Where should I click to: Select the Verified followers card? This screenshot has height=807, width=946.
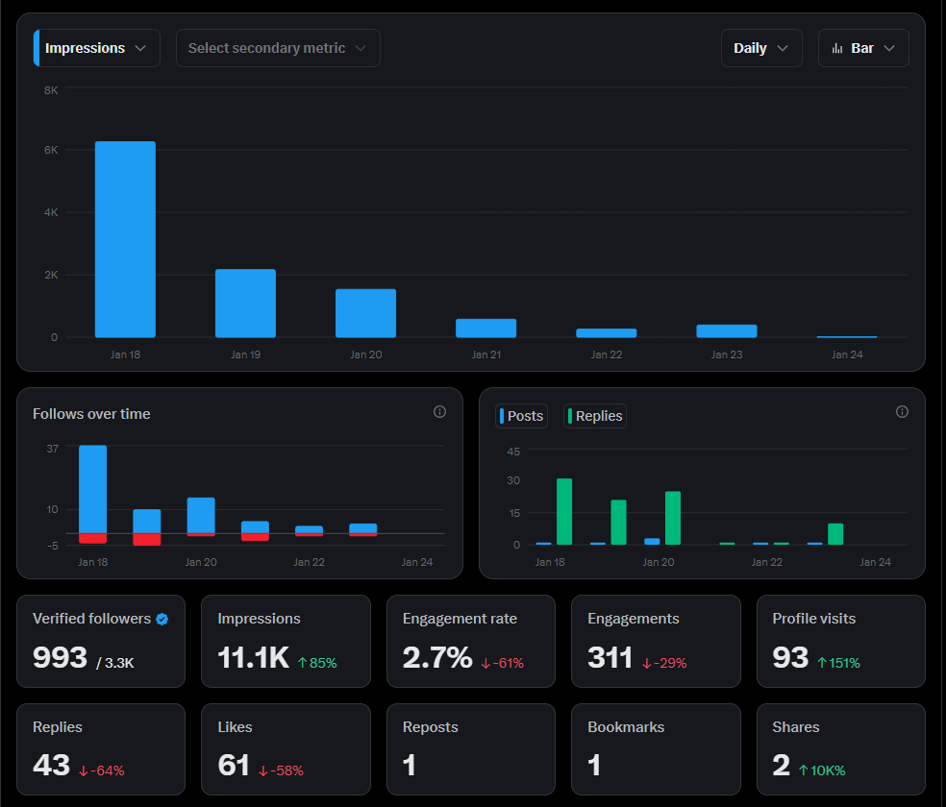pyautogui.click(x=101, y=641)
